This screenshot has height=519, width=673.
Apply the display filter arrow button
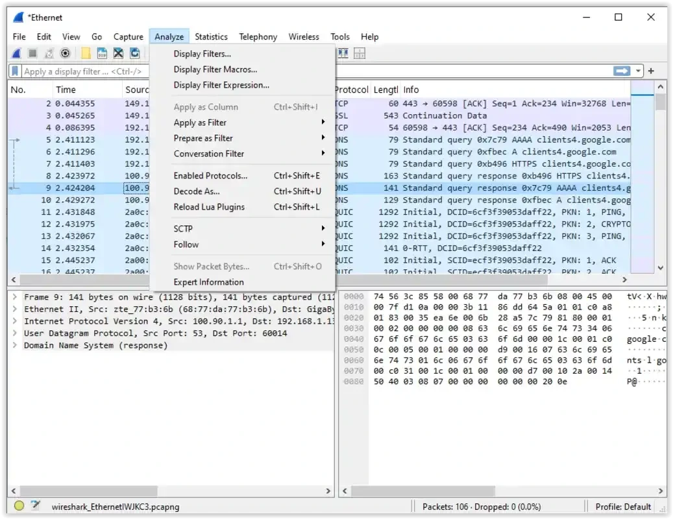point(622,71)
